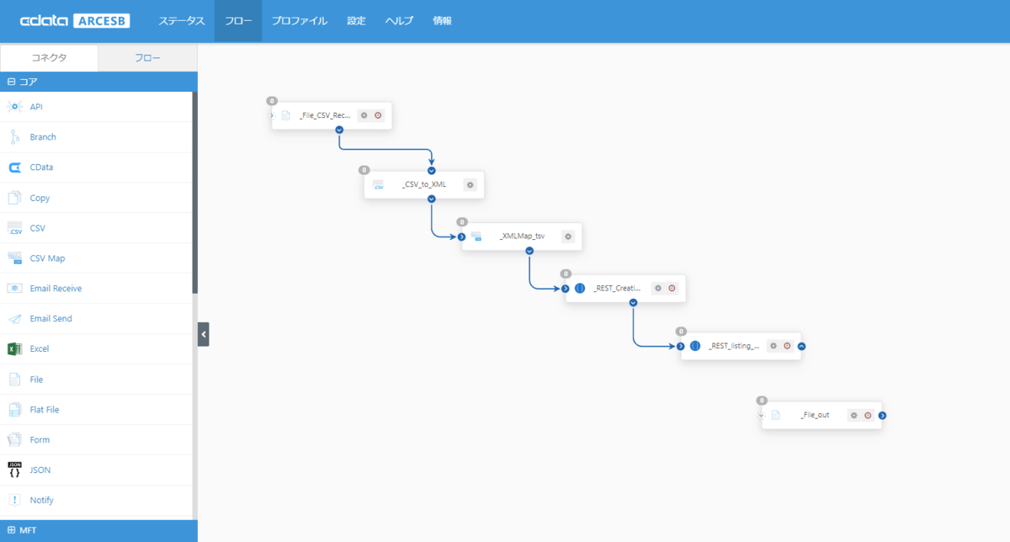Collapse the コア connector section
The height and width of the screenshot is (542, 1010).
pos(11,82)
